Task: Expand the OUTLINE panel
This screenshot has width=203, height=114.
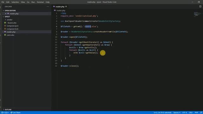Action: point(8,110)
